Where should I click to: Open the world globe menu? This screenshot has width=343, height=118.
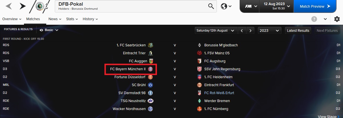(226, 6)
